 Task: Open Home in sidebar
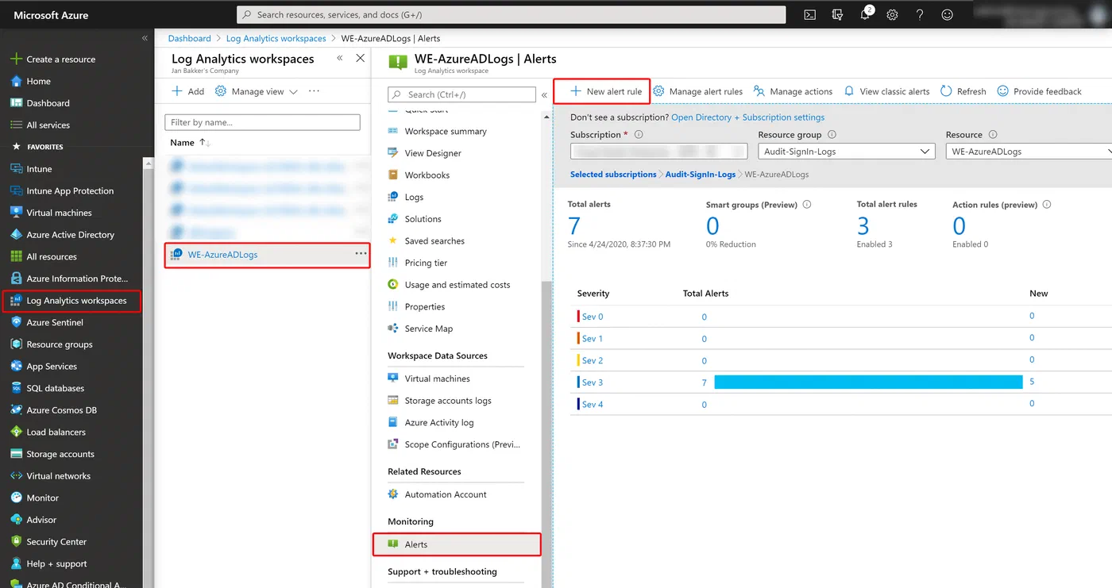coord(38,81)
